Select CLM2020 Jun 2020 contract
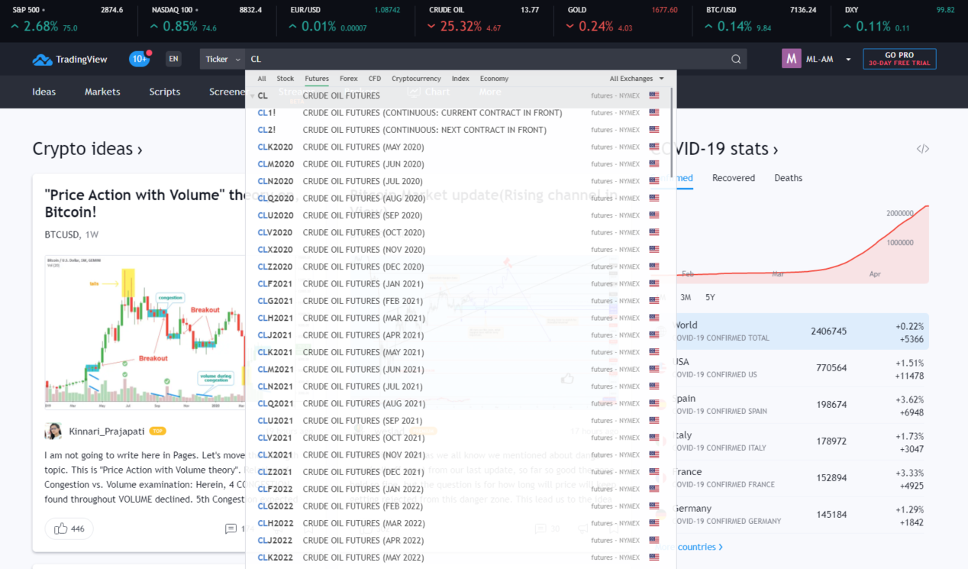The image size is (968, 569). click(x=458, y=164)
